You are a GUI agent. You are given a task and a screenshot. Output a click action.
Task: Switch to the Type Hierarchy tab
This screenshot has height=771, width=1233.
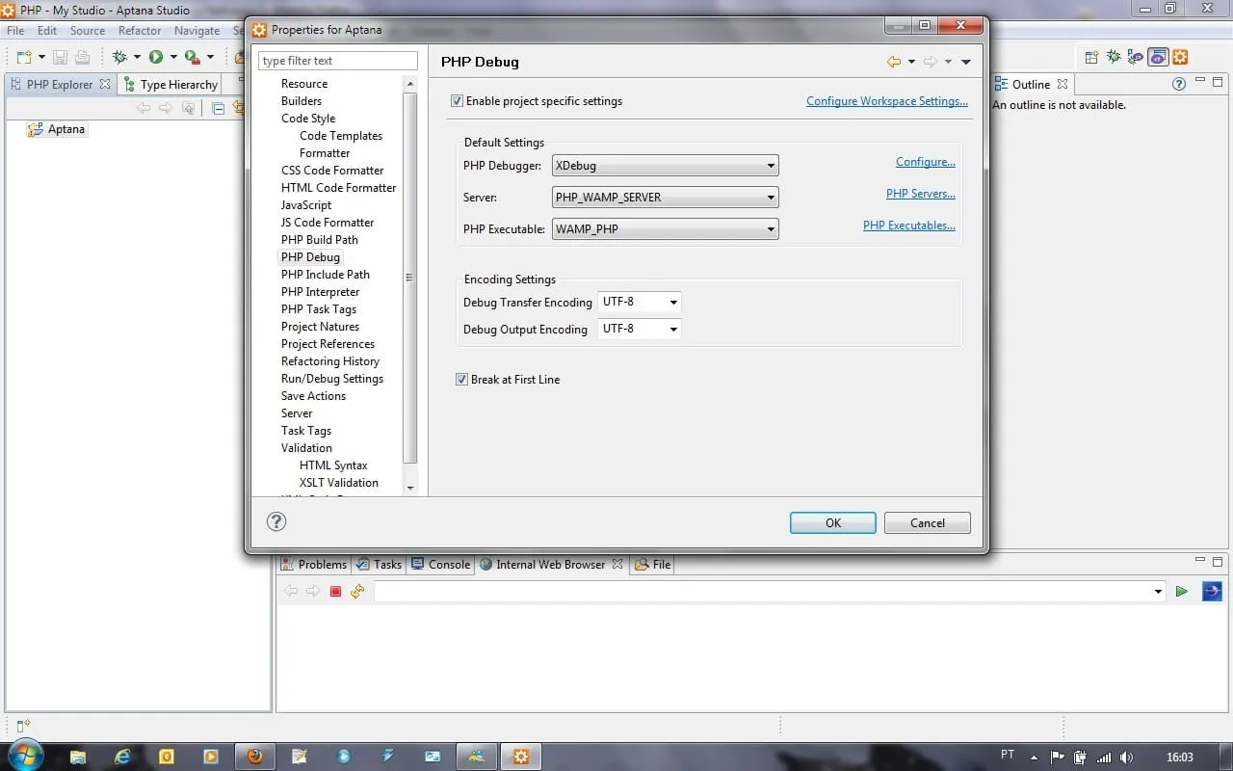[171, 84]
